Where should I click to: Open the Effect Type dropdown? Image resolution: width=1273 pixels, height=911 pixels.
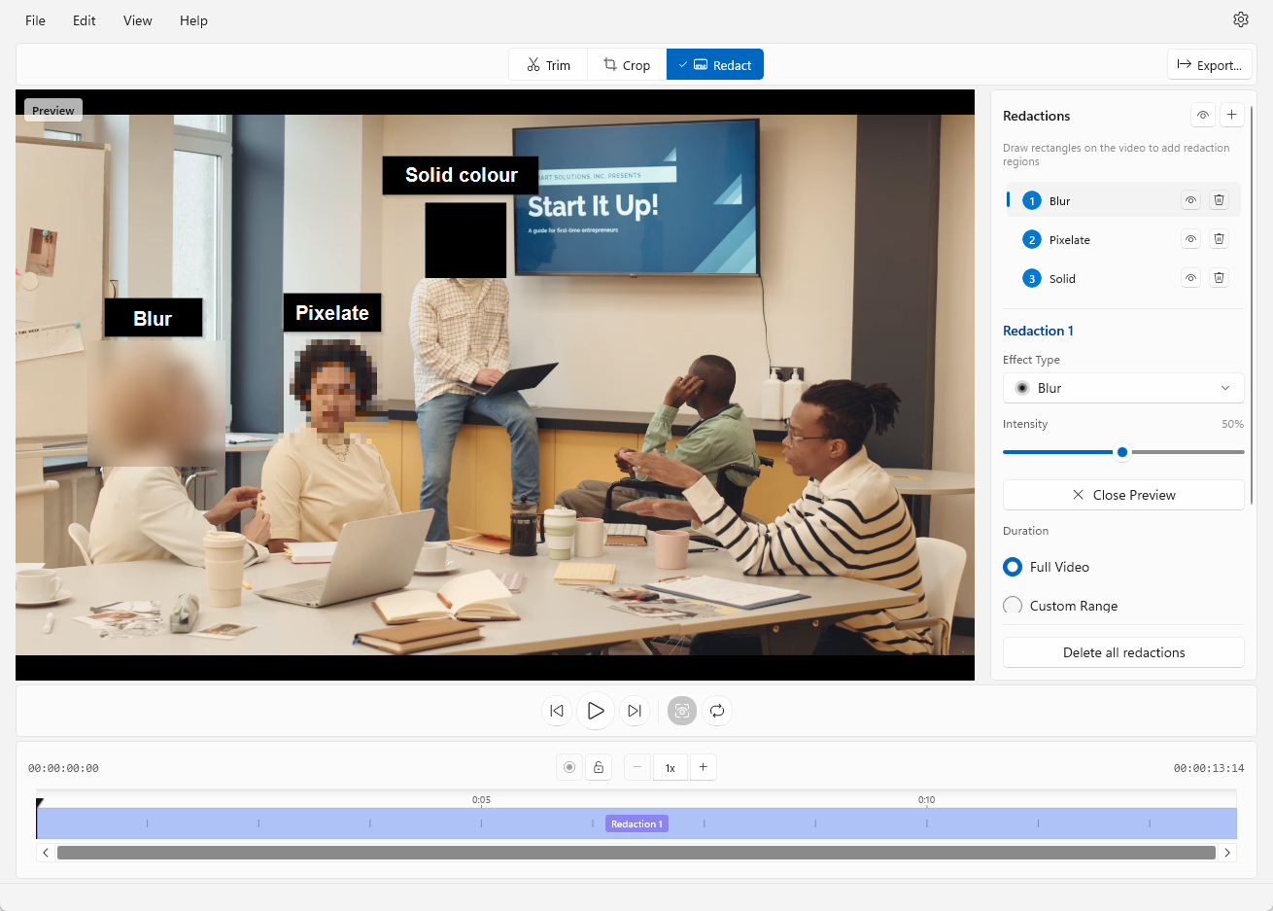pos(1123,388)
